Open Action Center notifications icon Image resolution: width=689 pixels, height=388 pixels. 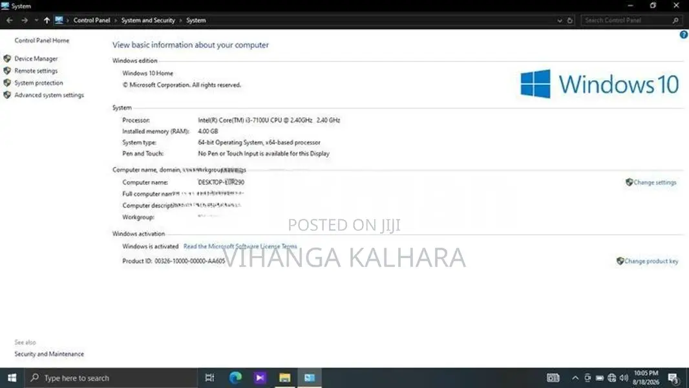pos(673,378)
